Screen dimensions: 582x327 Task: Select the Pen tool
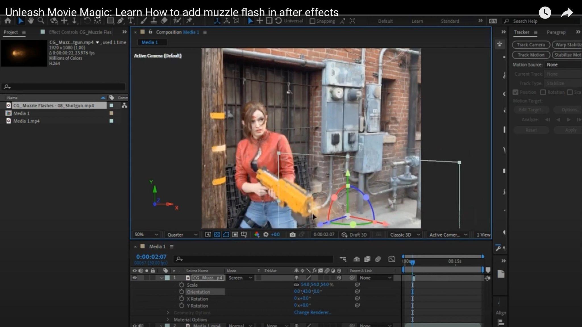tap(120, 21)
